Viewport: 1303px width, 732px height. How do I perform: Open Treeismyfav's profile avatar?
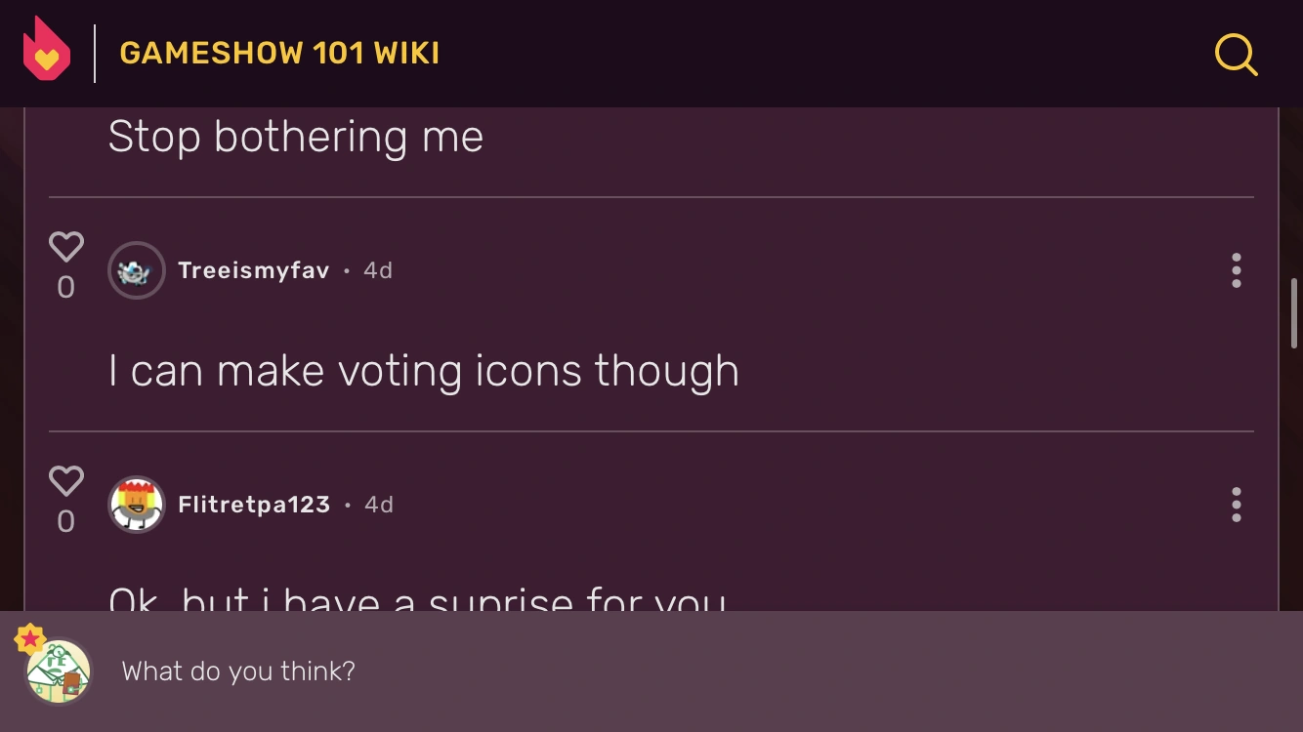tap(137, 270)
